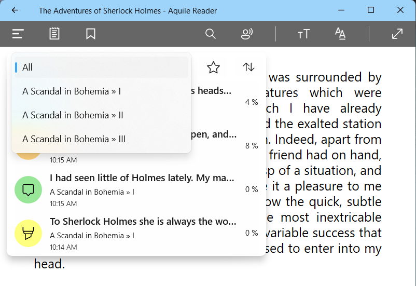Viewport: 416px width, 286px height.
Task: Select 'All' in the chapter filter list
Action: (101, 67)
